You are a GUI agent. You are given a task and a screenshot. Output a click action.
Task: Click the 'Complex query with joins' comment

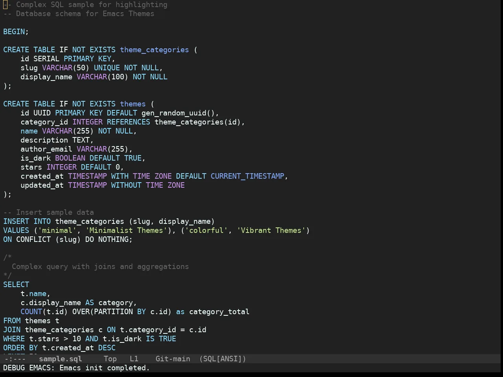pyautogui.click(x=100, y=267)
